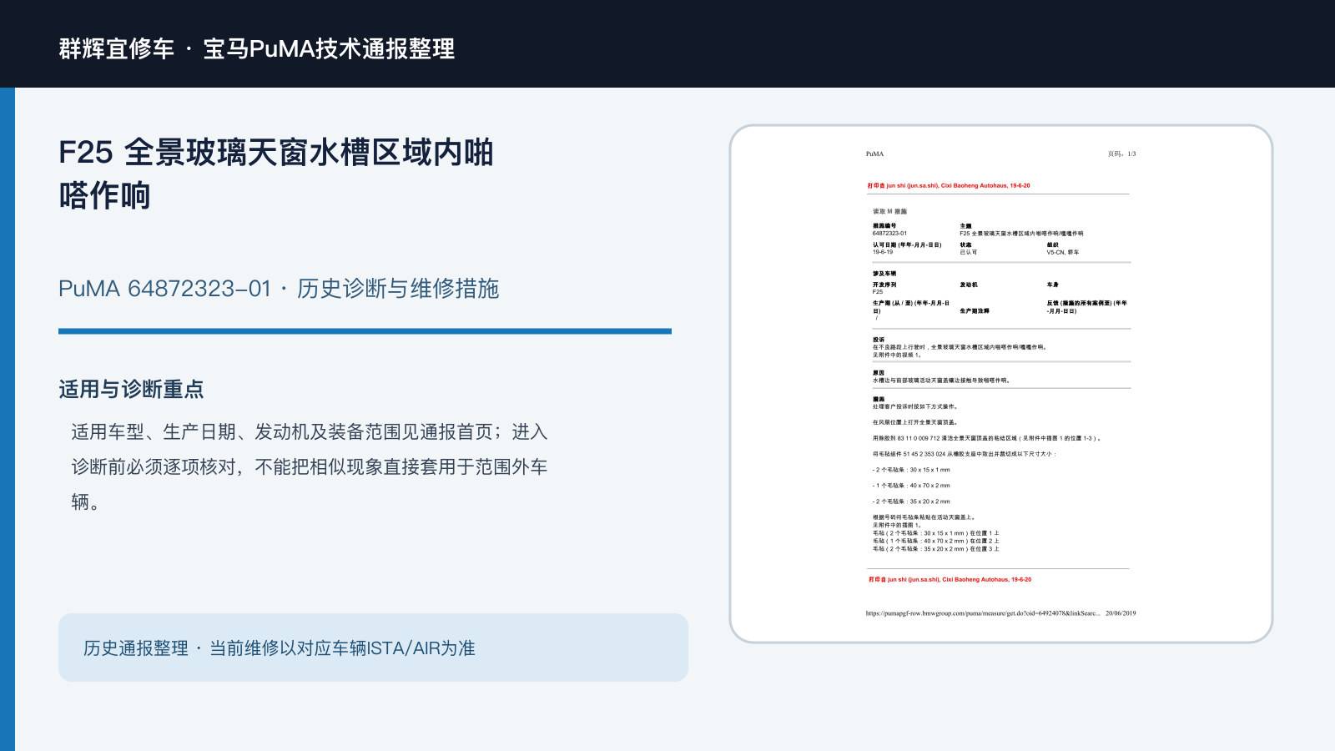Viewport: 1335px width, 751px height.
Task: Select the 适用与诊断重点 section heading
Action: point(131,389)
